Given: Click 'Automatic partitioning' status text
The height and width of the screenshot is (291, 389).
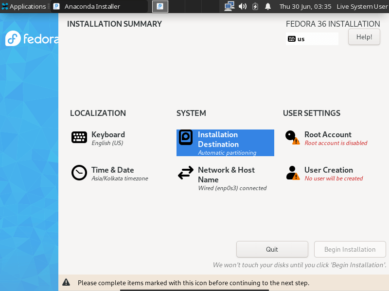Looking at the screenshot, I should 227,153.
